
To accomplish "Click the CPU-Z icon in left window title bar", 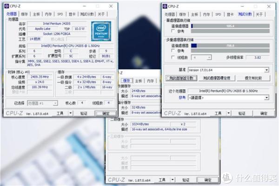I will 7,6.
